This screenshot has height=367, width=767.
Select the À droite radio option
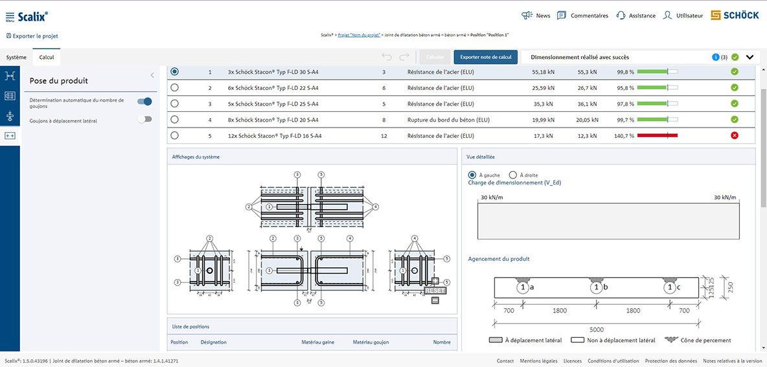pos(513,175)
